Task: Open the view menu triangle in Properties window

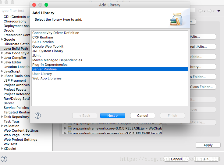Action: pos(219,11)
